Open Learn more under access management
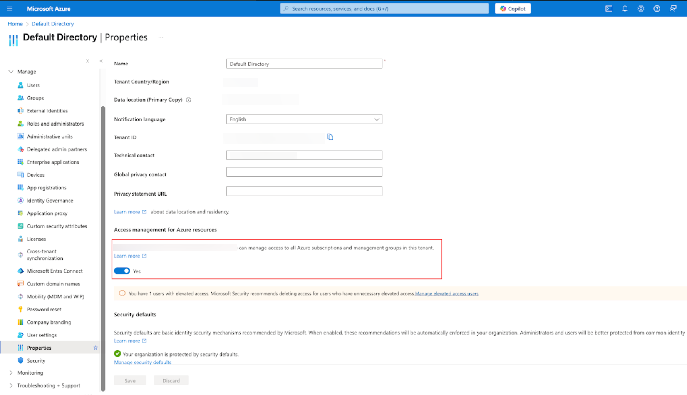 pyautogui.click(x=130, y=256)
